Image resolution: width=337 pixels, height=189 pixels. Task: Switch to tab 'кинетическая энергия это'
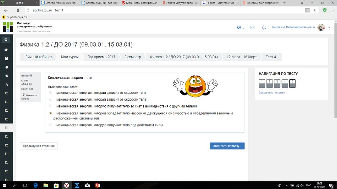click(x=261, y=3)
